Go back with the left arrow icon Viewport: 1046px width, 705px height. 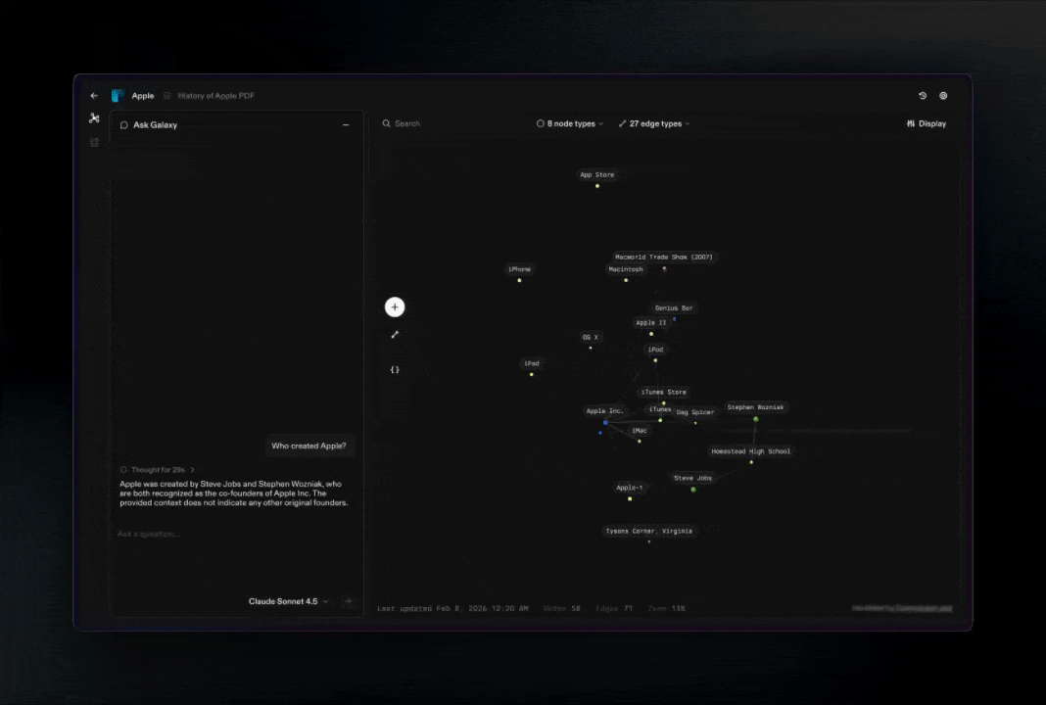coord(94,95)
